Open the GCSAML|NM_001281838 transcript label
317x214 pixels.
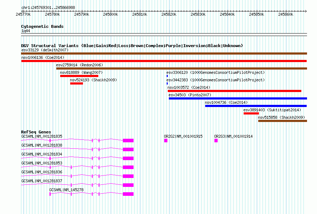pos(42,145)
